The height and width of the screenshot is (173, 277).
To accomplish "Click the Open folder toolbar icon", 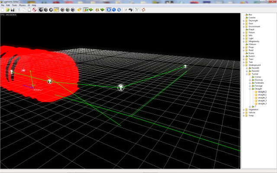I will point(8,10).
